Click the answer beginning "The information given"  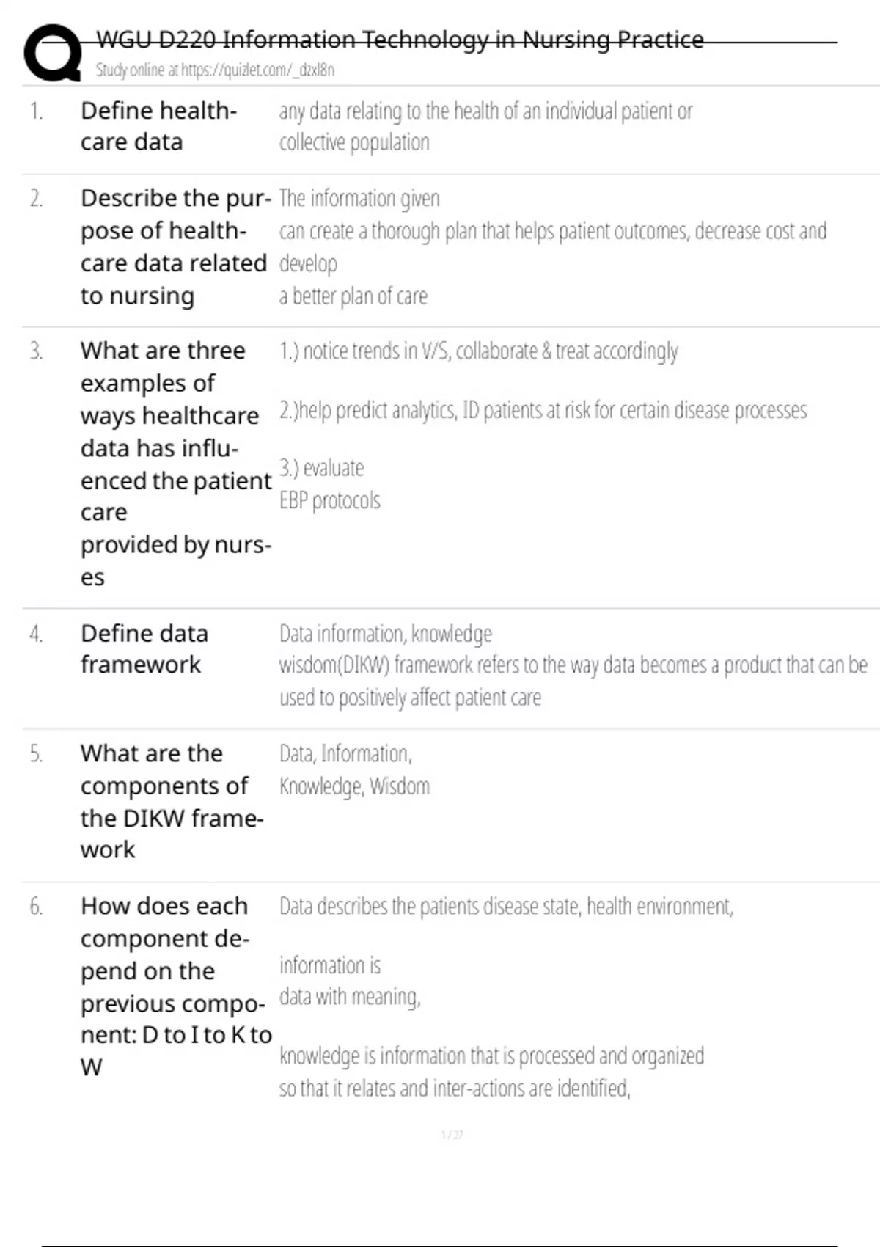[359, 199]
